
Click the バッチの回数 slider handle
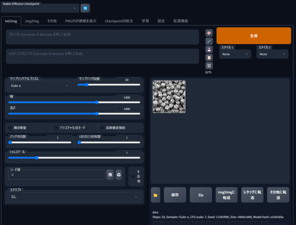(x=10, y=142)
